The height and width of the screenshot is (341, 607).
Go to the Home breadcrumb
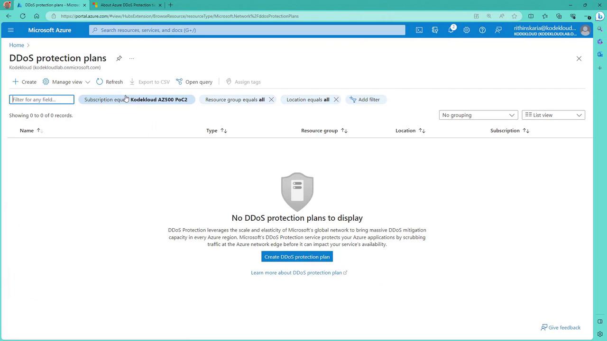pyautogui.click(x=17, y=45)
